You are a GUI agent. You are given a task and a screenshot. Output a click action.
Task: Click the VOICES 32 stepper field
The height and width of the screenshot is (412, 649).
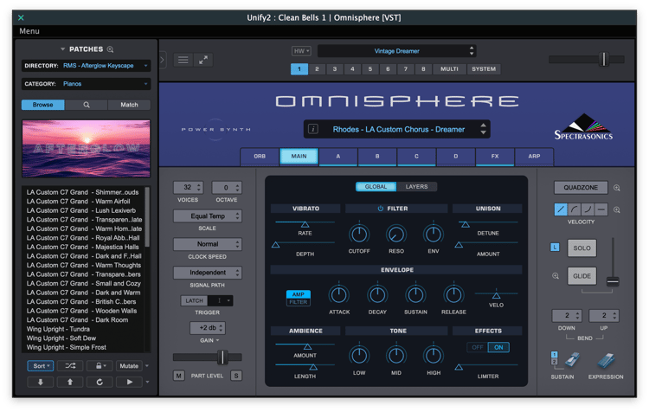tap(188, 187)
